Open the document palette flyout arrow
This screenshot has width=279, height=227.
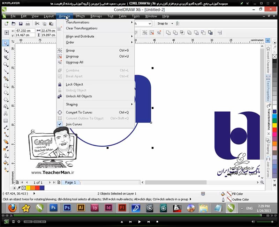(x=14, y=188)
